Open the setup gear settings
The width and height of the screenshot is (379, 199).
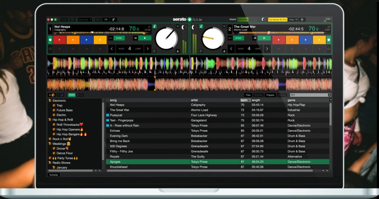click(x=302, y=20)
